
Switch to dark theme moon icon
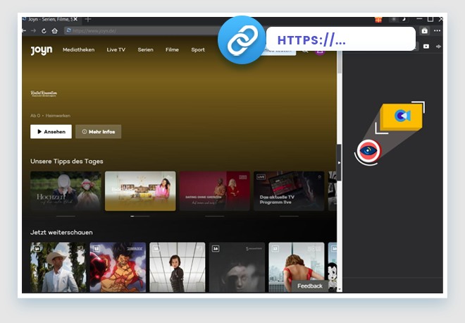tap(404, 19)
